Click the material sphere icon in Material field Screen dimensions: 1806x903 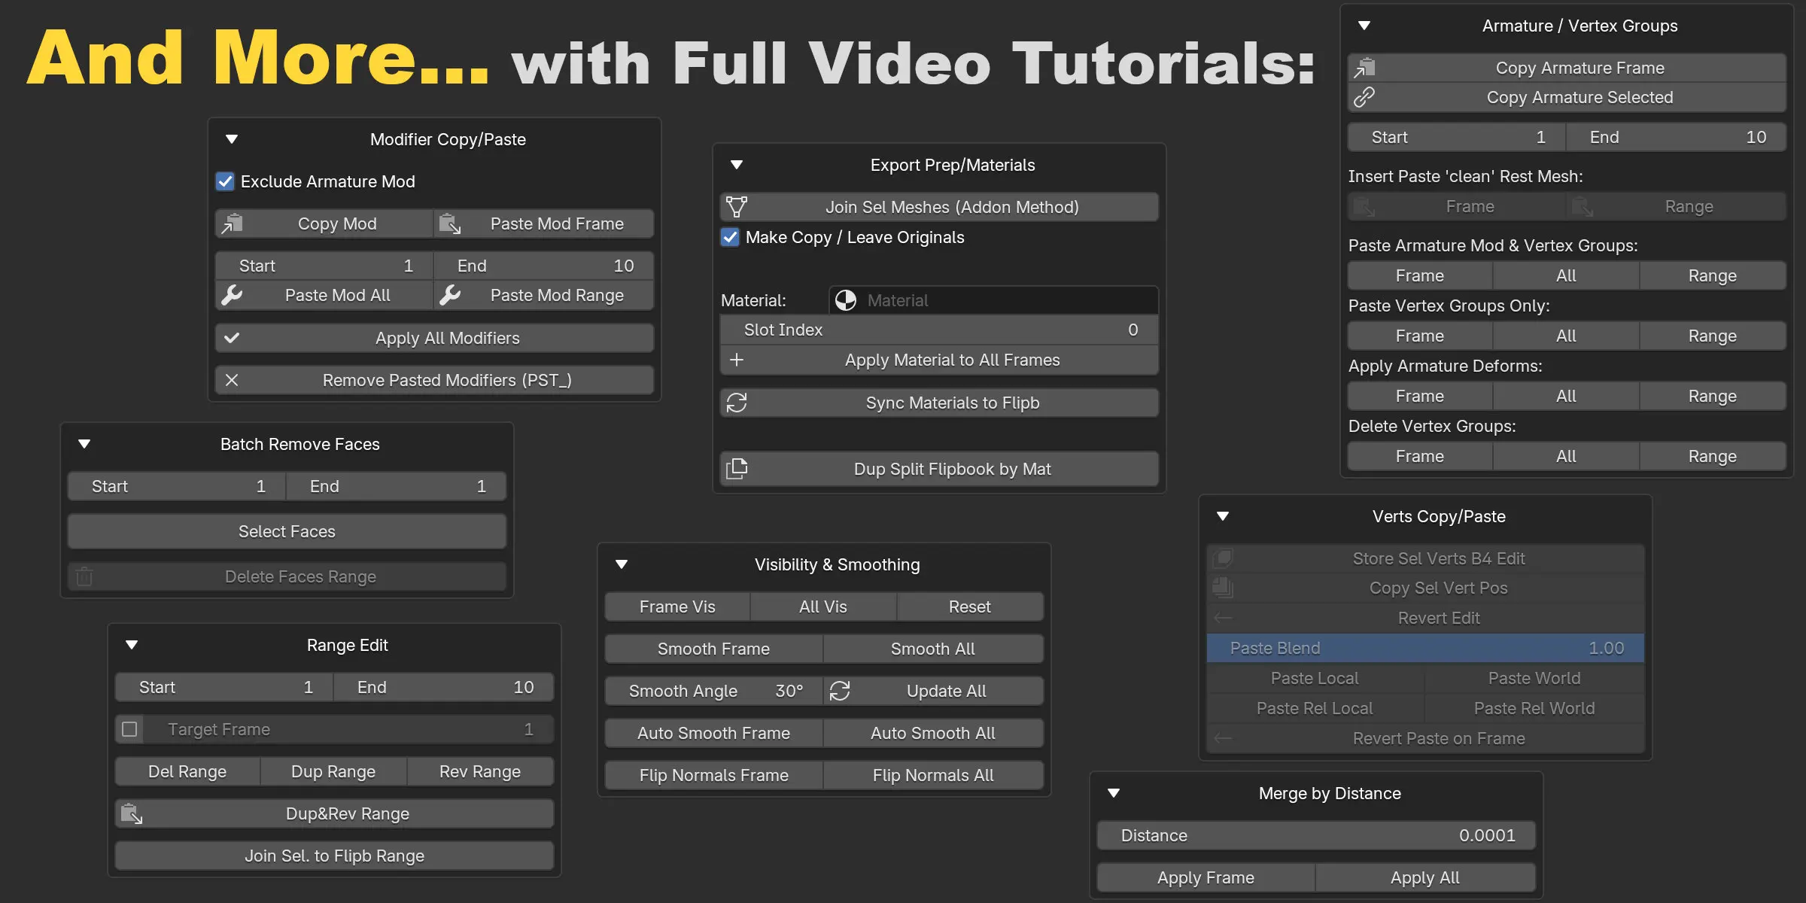[846, 300]
